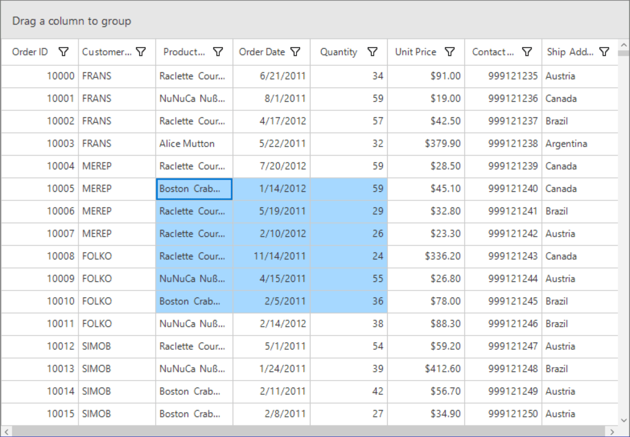The image size is (630, 437).
Task: Select the Boston Crab cell in row 10005
Action: tap(193, 189)
